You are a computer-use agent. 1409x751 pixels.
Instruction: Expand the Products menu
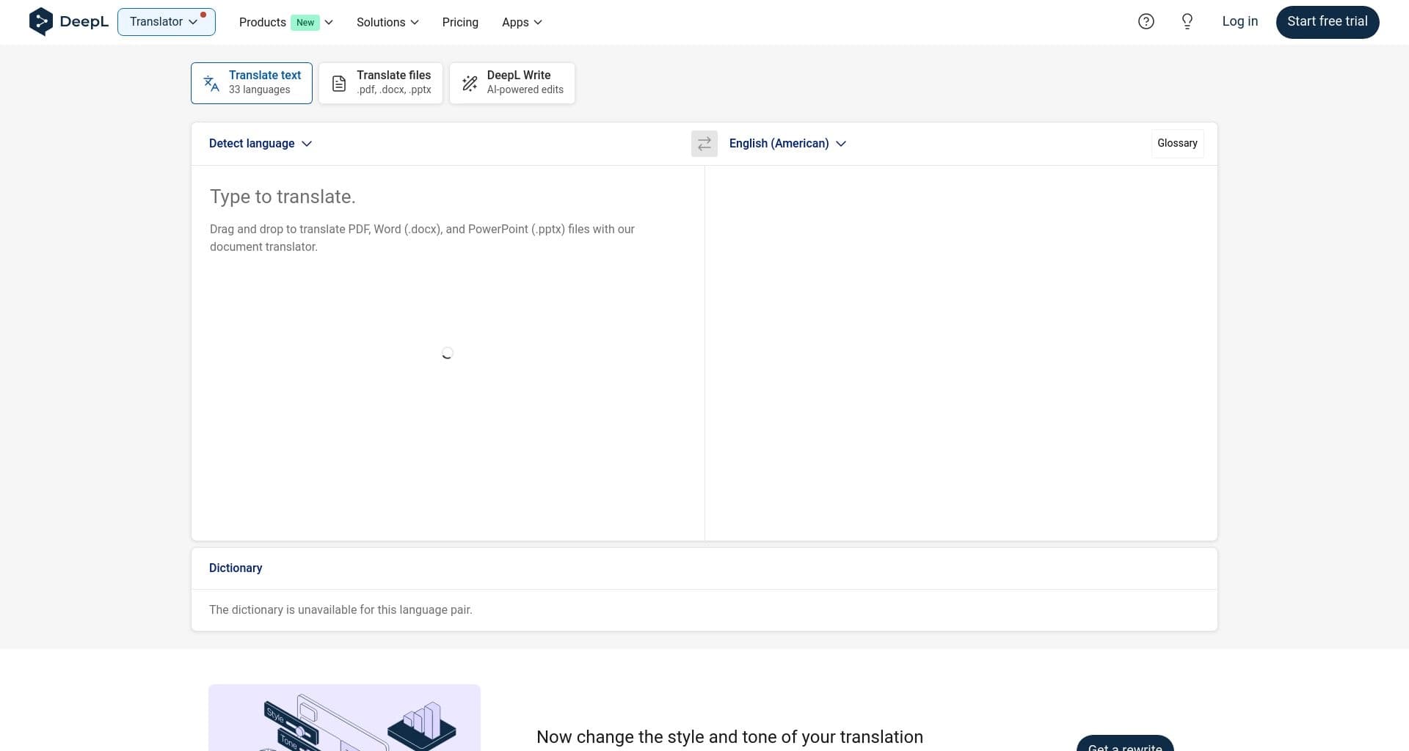click(286, 22)
